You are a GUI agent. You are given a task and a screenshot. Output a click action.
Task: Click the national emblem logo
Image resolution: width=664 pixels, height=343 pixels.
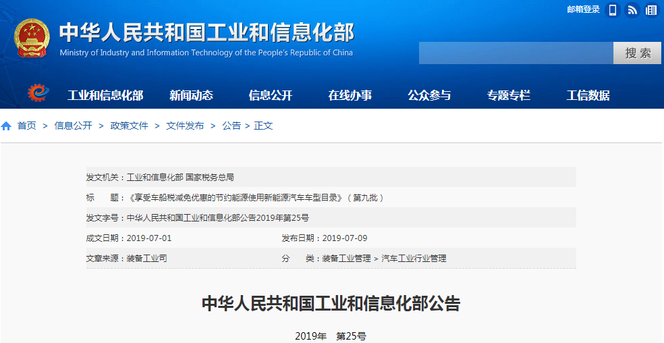pos(32,38)
